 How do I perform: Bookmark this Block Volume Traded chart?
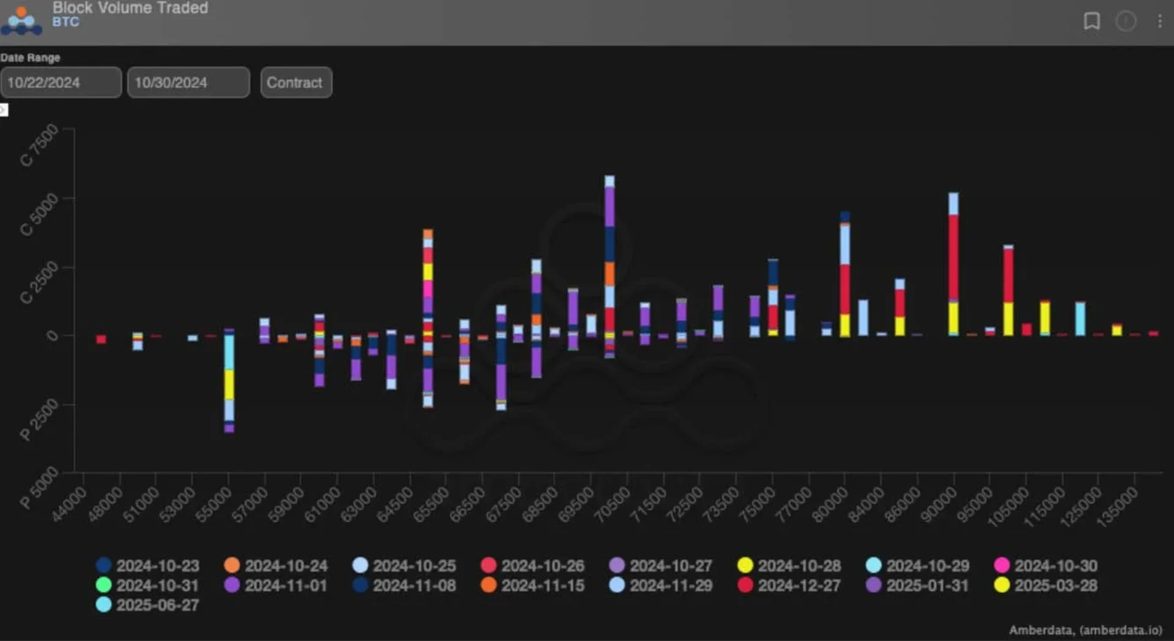point(1091,21)
